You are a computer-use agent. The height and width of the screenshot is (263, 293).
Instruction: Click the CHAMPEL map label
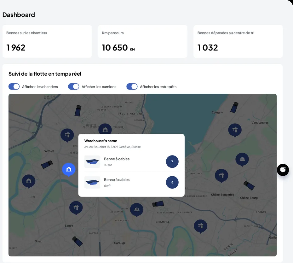[x=163, y=222]
